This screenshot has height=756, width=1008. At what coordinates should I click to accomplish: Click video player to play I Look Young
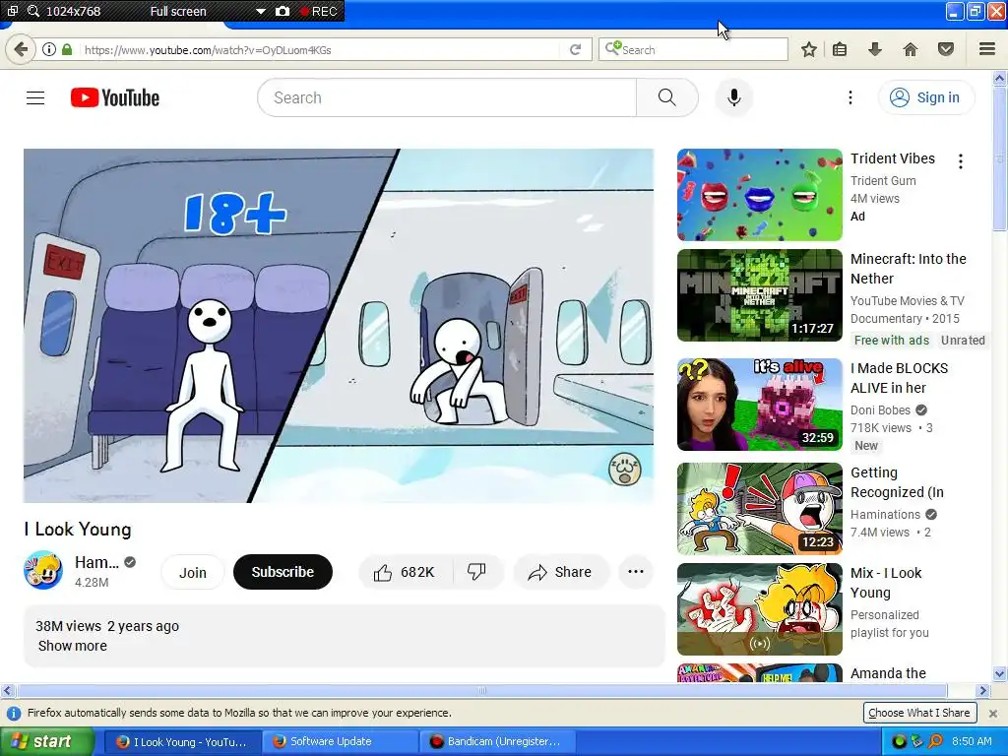click(339, 326)
